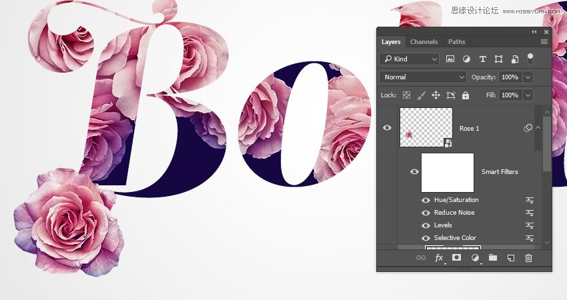The image size is (567, 300).
Task: Click layers list scroll down arrow
Action: point(547,243)
